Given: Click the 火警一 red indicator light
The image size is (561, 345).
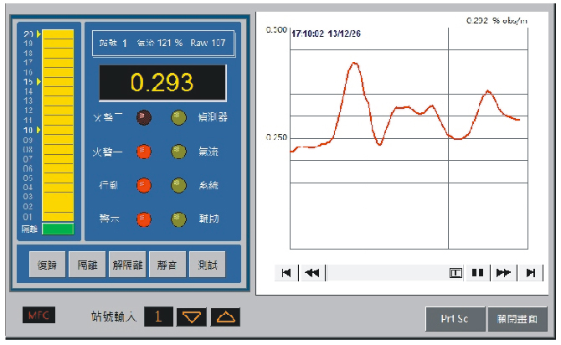Looking at the screenshot, I should (144, 152).
